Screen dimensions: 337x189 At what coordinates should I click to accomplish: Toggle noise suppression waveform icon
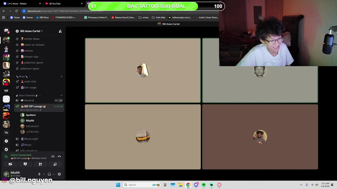[53, 156]
